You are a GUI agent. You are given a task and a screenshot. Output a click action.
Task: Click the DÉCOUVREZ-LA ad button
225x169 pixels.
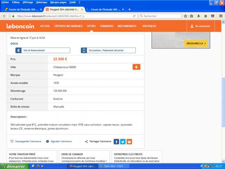click(x=196, y=43)
